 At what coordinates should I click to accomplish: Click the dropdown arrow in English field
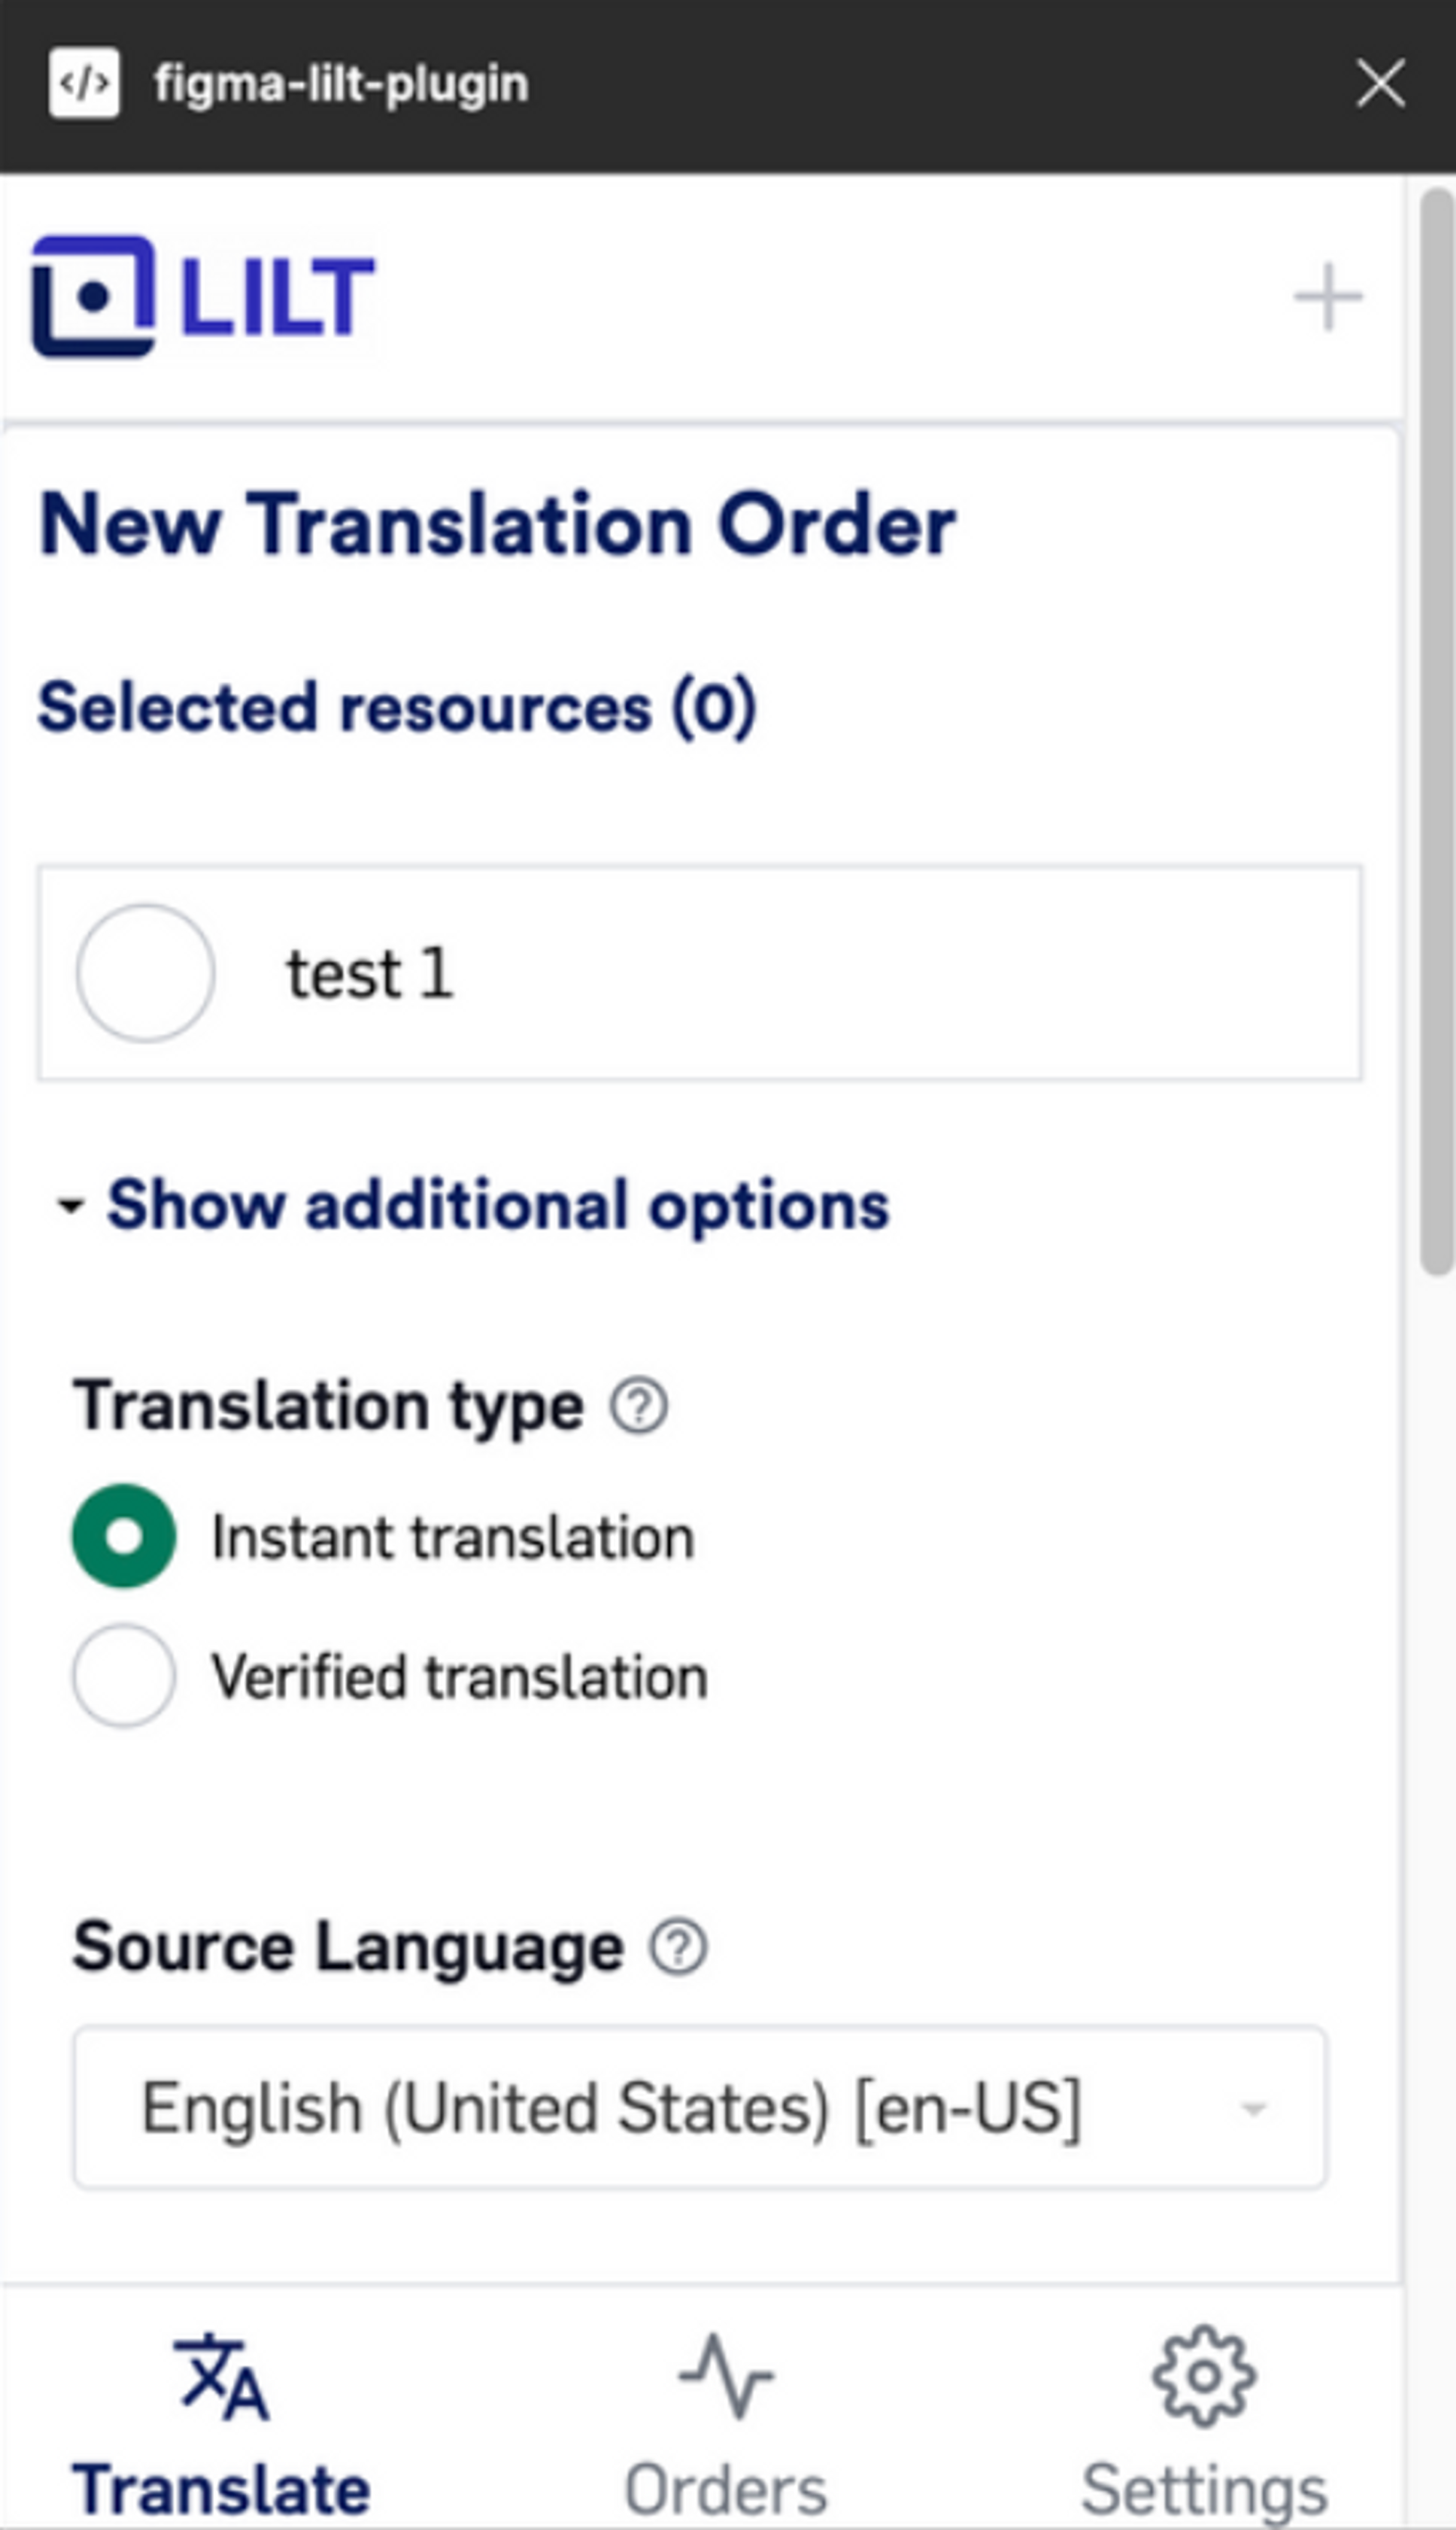1252,2108
